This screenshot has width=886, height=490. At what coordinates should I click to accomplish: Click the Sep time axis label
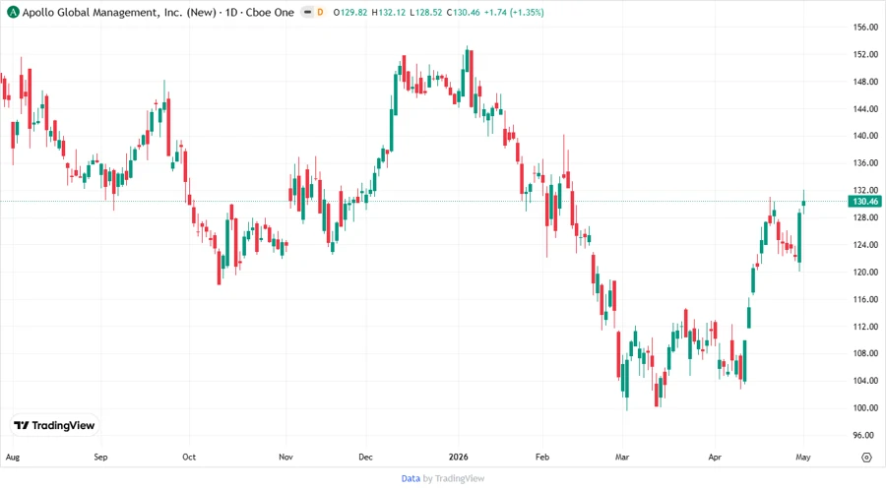click(x=100, y=458)
